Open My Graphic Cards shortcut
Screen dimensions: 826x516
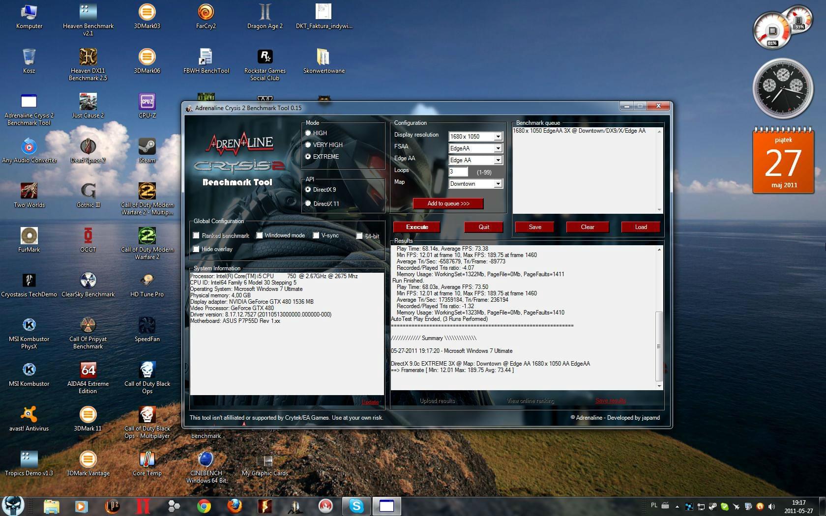(x=265, y=463)
